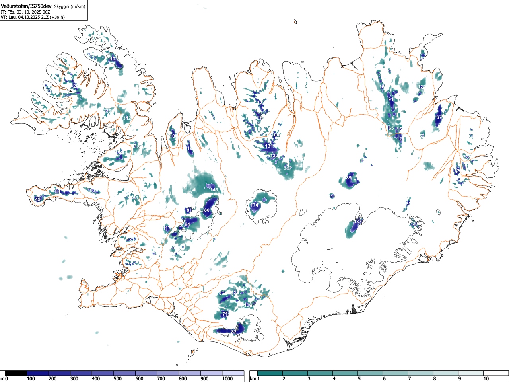Screen dimensions: 509x382
Task: Click the "65" value in the northeast
Action: 391,128
